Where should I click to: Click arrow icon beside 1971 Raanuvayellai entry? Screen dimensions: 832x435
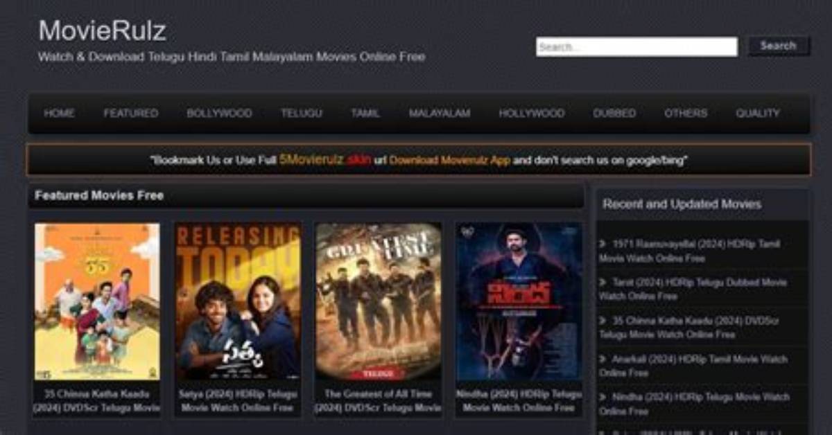(x=603, y=244)
